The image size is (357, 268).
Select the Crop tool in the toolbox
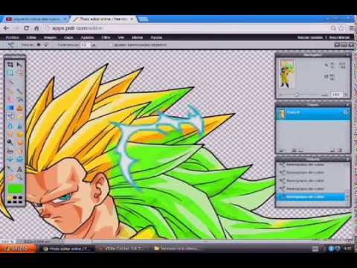[10, 65]
